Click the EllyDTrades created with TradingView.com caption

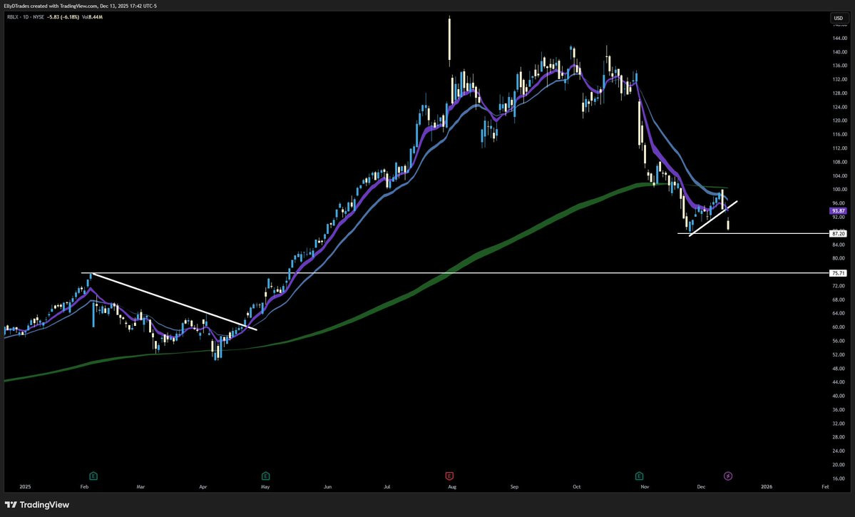pyautogui.click(x=81, y=6)
